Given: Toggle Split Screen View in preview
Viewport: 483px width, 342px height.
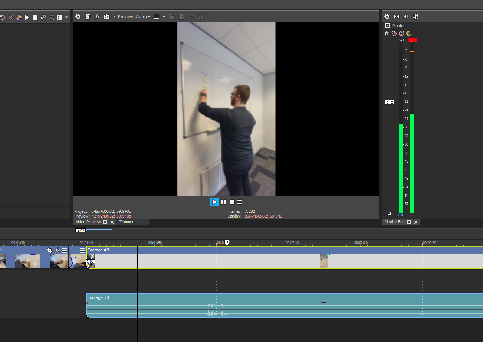Looking at the screenshot, I should 107,17.
